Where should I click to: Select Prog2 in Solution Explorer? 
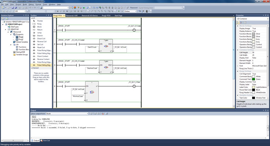(21, 39)
